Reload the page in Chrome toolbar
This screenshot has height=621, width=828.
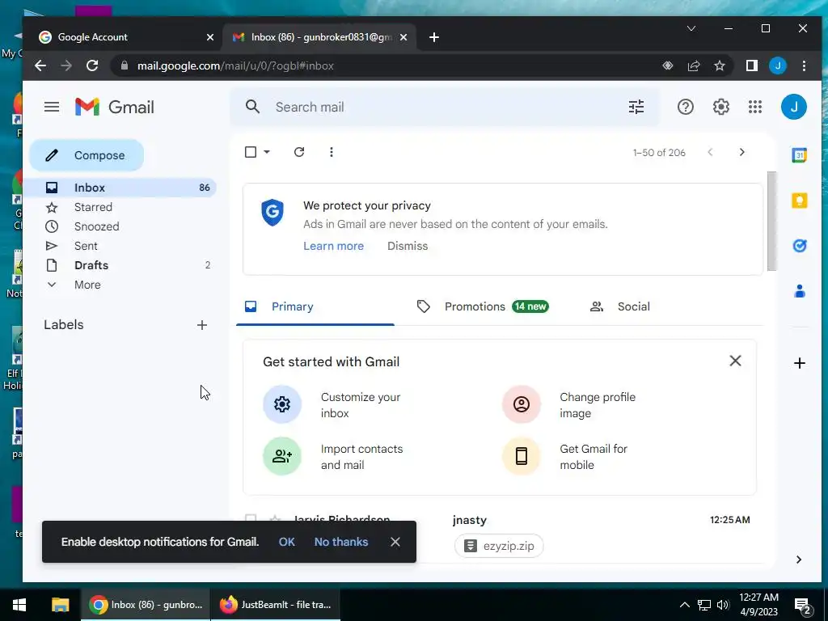92,65
